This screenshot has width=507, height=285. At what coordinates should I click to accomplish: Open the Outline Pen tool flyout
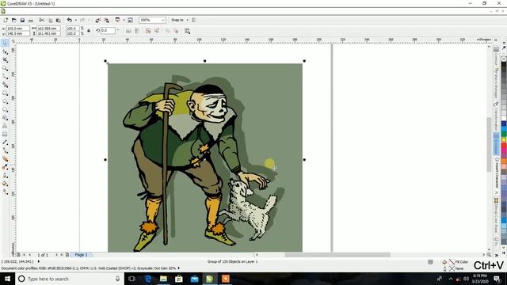[x=5, y=176]
